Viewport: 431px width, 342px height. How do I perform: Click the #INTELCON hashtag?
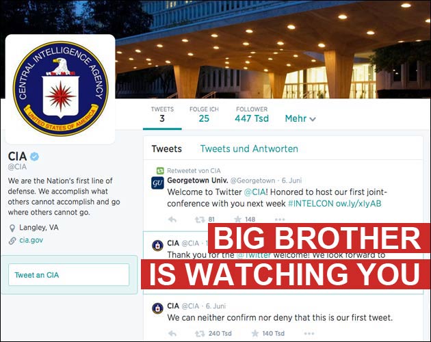[x=311, y=203]
